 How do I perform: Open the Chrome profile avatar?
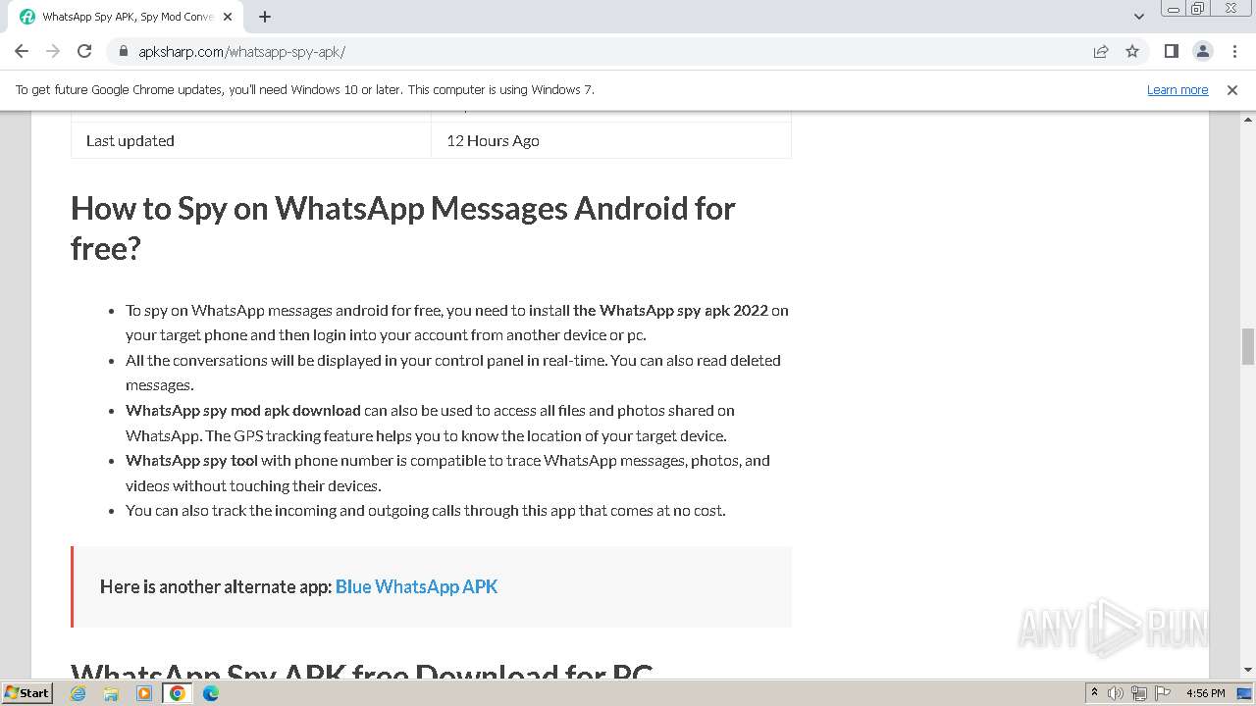1202,51
